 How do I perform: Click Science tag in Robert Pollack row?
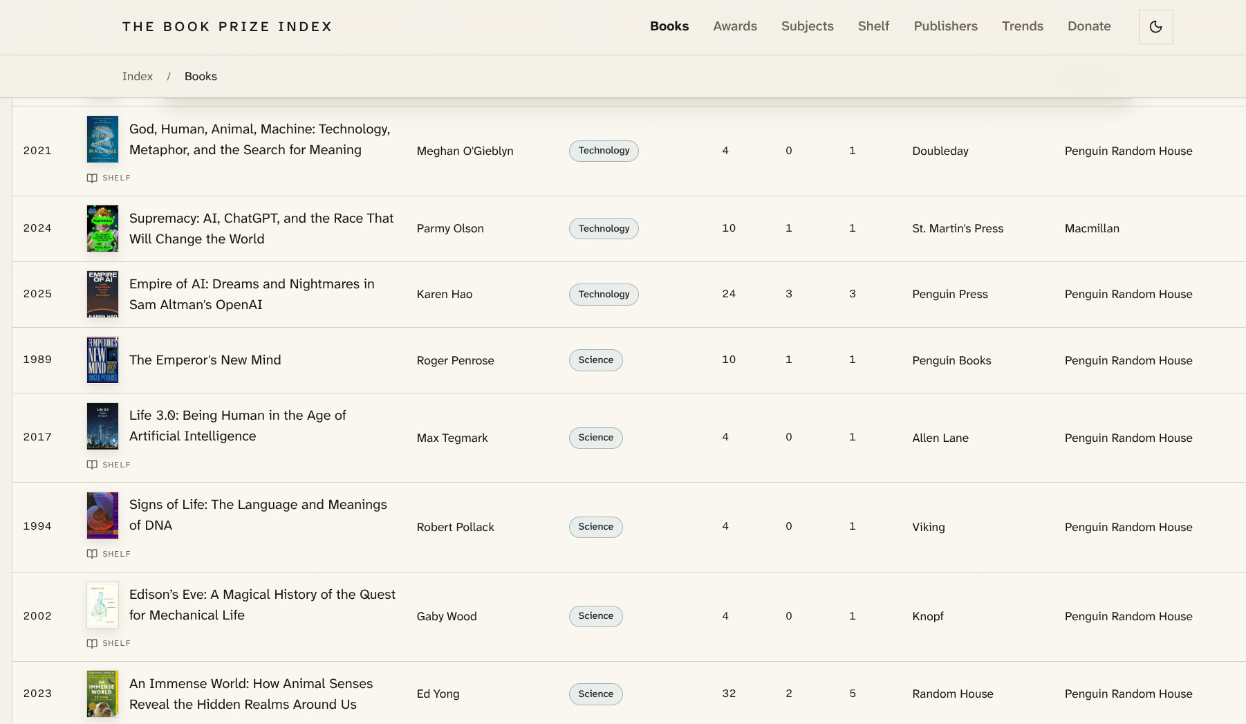(x=596, y=527)
